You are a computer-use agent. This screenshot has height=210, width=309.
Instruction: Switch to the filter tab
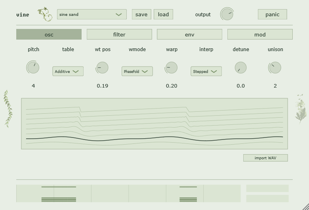[119, 34]
